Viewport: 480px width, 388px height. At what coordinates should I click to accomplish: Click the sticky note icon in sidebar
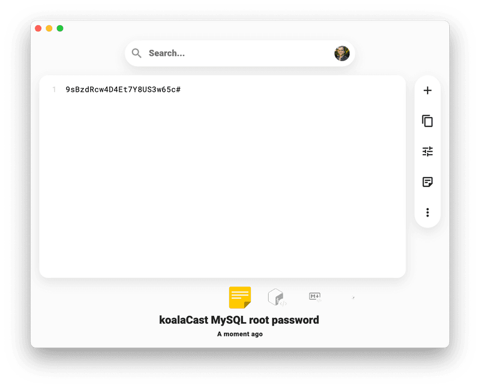[x=427, y=182]
